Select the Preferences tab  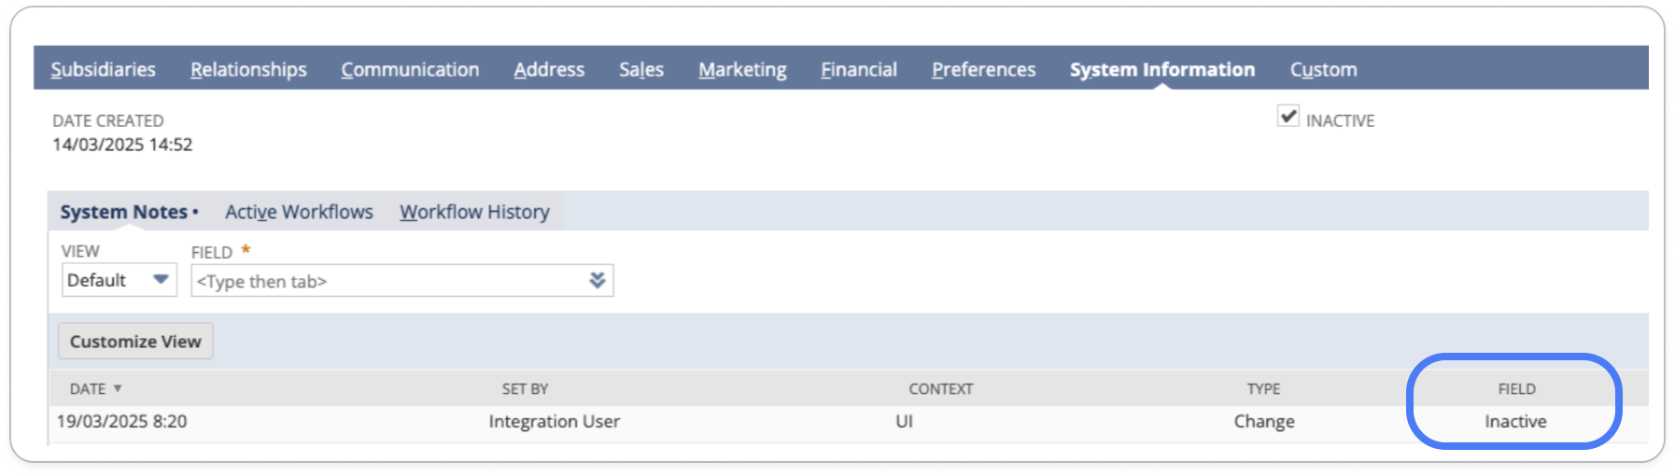[983, 69]
